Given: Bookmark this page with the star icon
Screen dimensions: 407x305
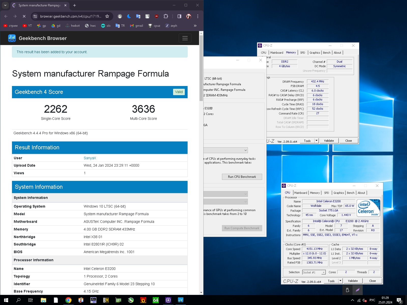Looking at the screenshot, I should coord(107,16).
